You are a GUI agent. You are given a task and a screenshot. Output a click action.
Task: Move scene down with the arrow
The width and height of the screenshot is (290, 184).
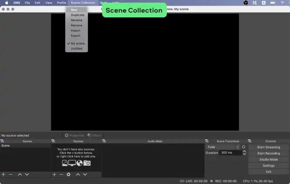(27, 174)
